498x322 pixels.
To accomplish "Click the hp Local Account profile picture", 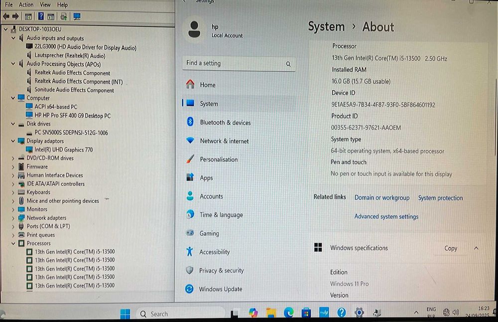I will click(x=194, y=29).
